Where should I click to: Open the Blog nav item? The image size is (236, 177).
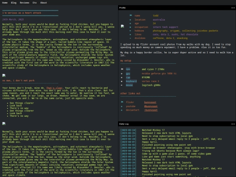[x=14, y=3]
